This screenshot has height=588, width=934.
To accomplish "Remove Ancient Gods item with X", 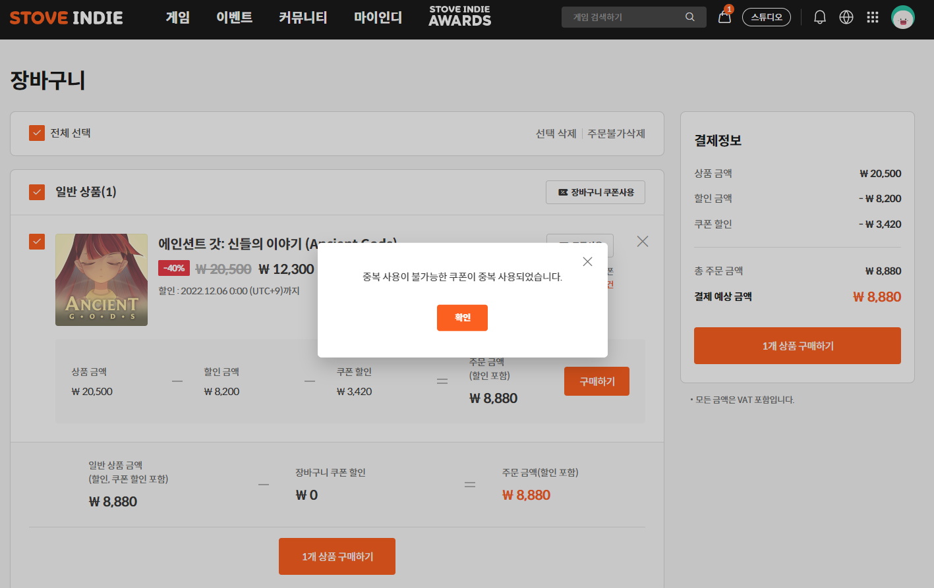I will (643, 242).
